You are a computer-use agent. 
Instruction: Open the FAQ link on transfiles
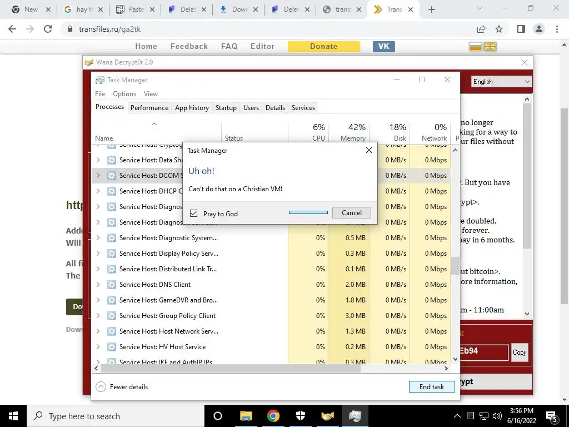click(x=229, y=47)
